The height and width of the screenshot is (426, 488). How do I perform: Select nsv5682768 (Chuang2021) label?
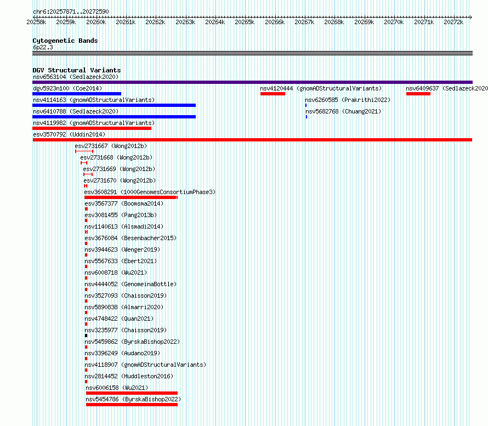coord(343,111)
